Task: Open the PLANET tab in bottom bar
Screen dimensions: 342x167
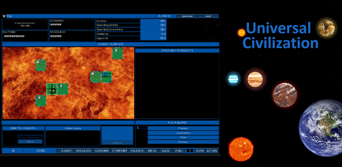Action: click(x=66, y=151)
